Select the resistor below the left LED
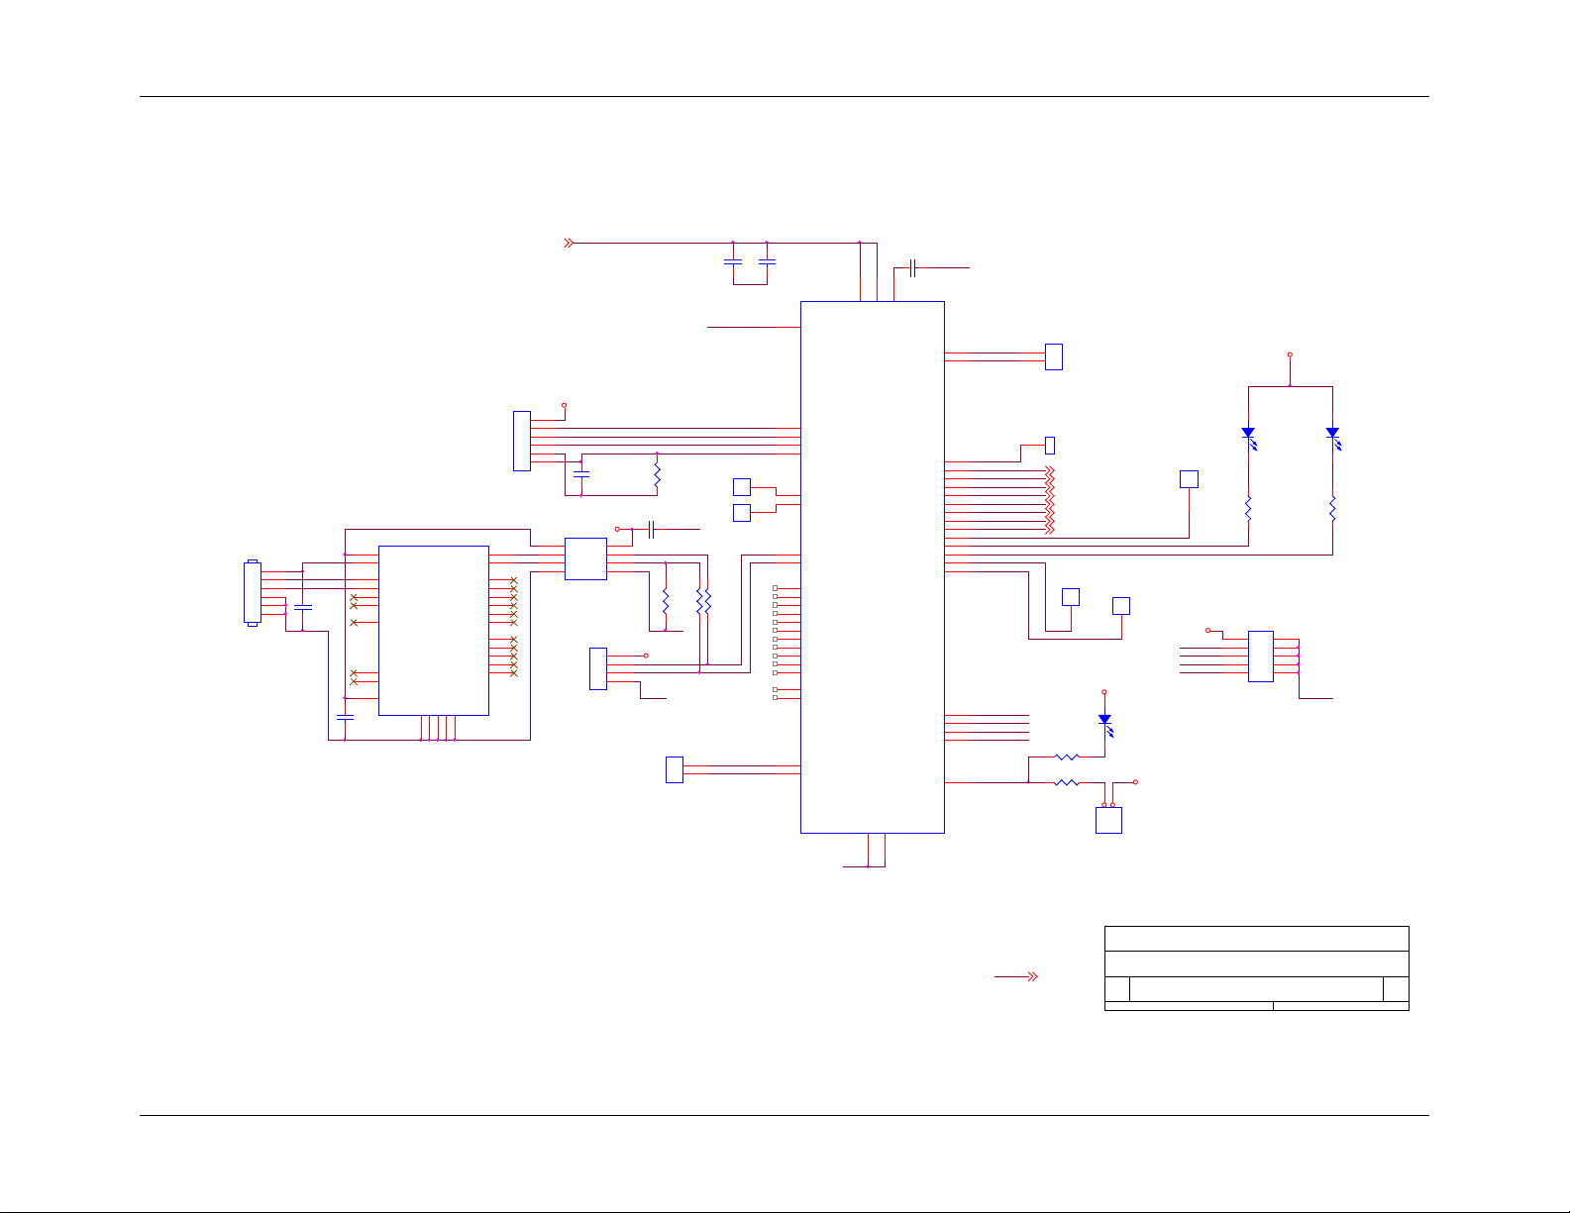Image resolution: width=1570 pixels, height=1213 pixels. pyautogui.click(x=1248, y=509)
